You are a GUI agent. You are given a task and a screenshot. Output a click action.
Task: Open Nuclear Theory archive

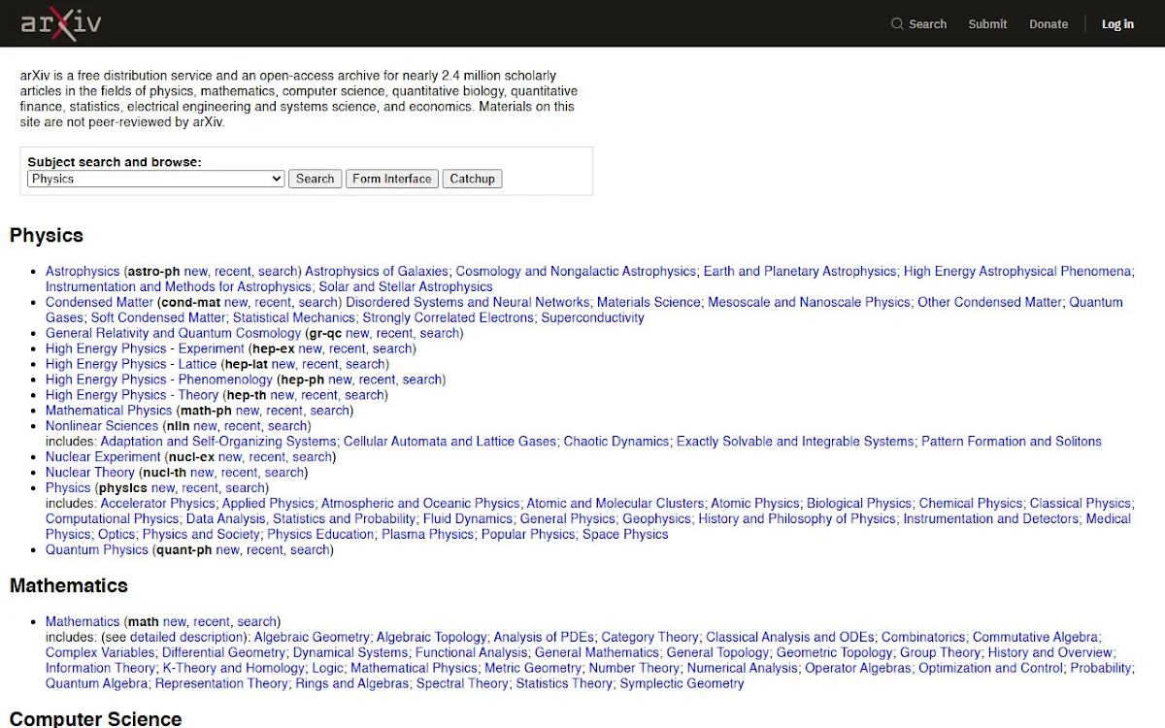90,473
